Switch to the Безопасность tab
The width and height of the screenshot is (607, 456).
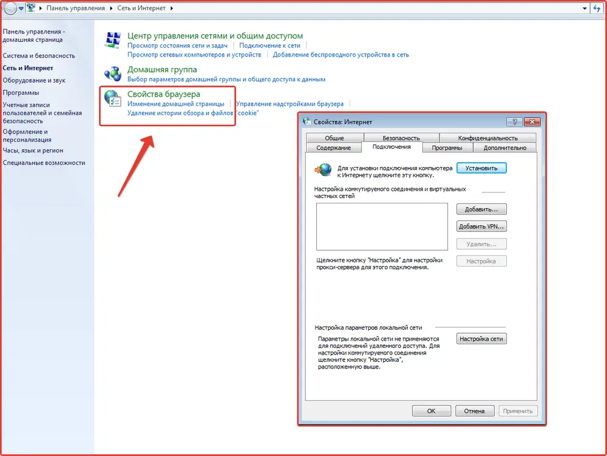click(401, 138)
